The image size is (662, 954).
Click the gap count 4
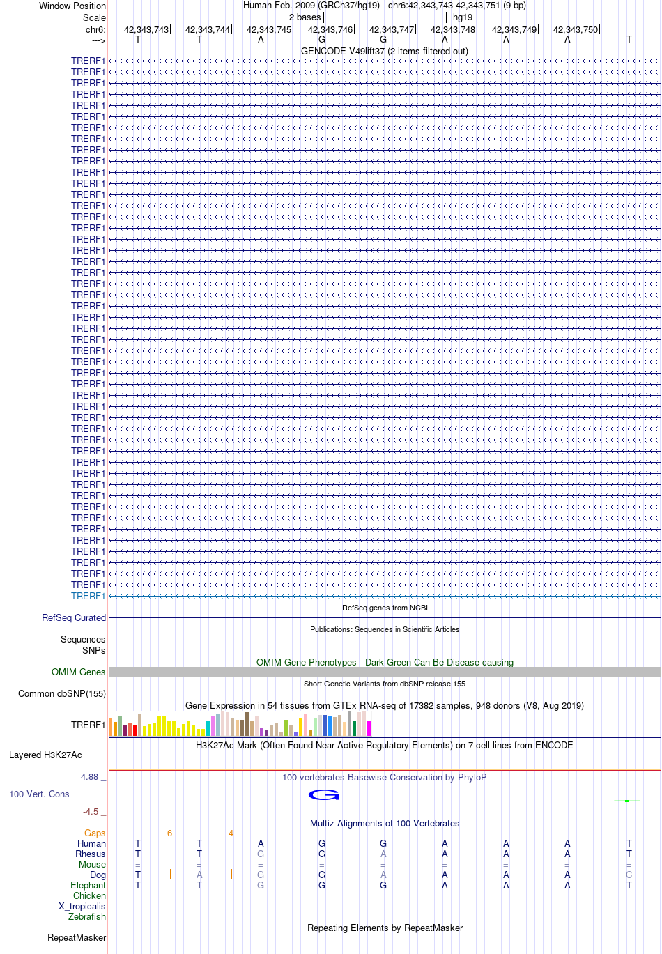click(x=231, y=833)
